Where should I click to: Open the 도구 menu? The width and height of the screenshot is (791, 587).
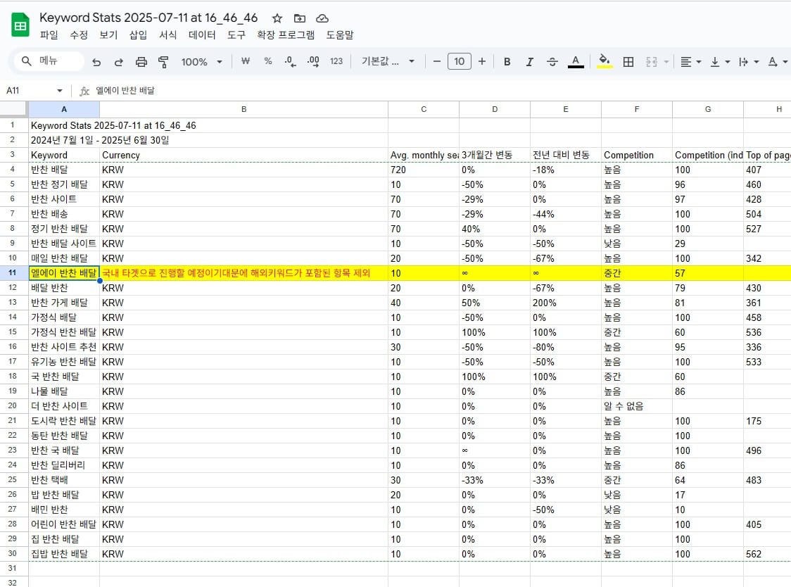coord(236,34)
